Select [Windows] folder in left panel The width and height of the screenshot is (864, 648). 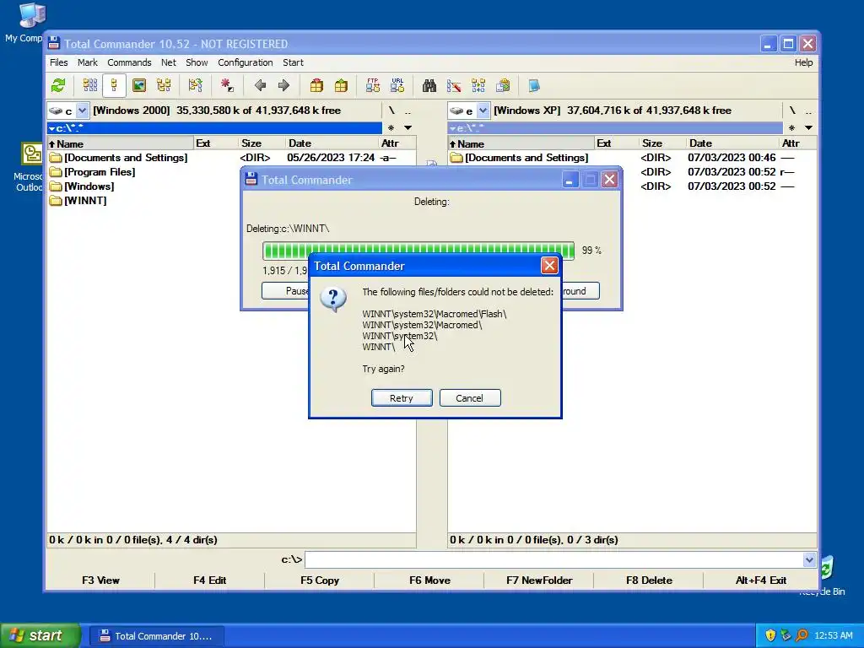click(x=89, y=186)
